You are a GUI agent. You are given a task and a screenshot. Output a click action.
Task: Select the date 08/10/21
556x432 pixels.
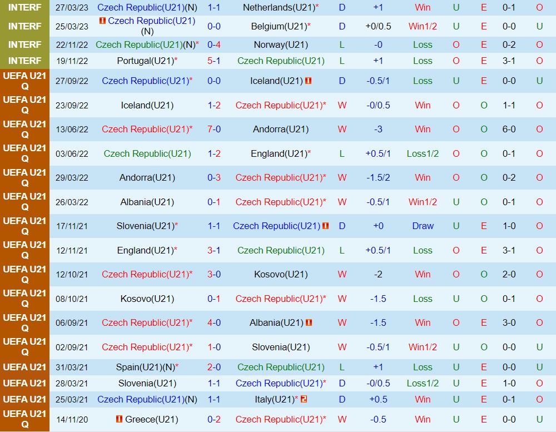tap(72, 299)
